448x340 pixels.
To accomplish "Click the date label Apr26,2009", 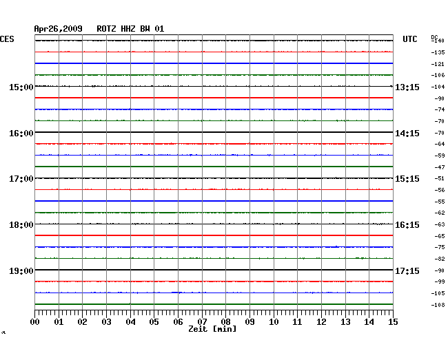I will click(x=59, y=29).
